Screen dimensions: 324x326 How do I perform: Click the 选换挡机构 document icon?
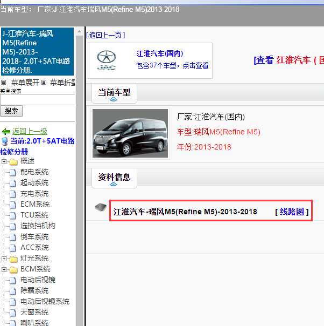(13, 226)
